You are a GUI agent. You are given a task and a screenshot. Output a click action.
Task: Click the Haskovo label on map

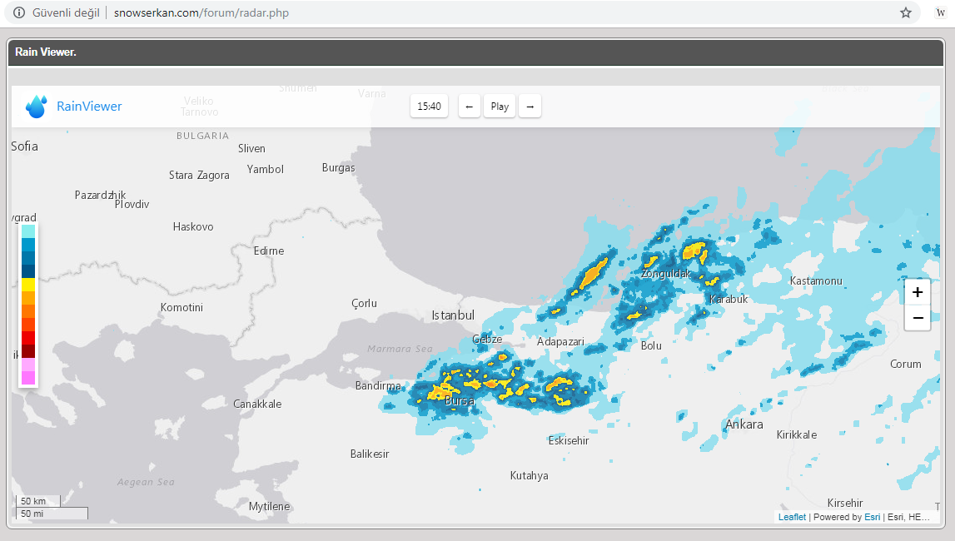pos(193,227)
